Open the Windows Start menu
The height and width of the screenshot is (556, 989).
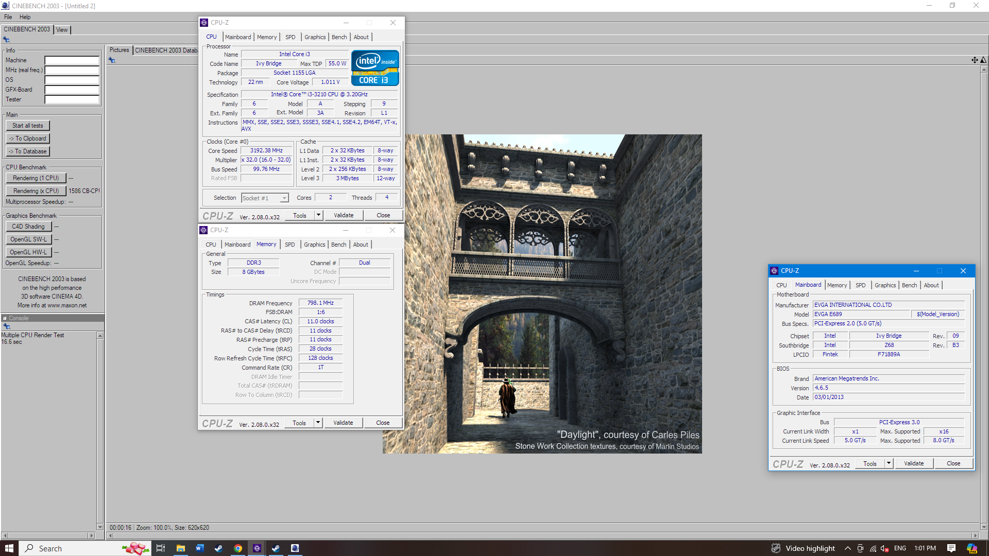coord(9,548)
